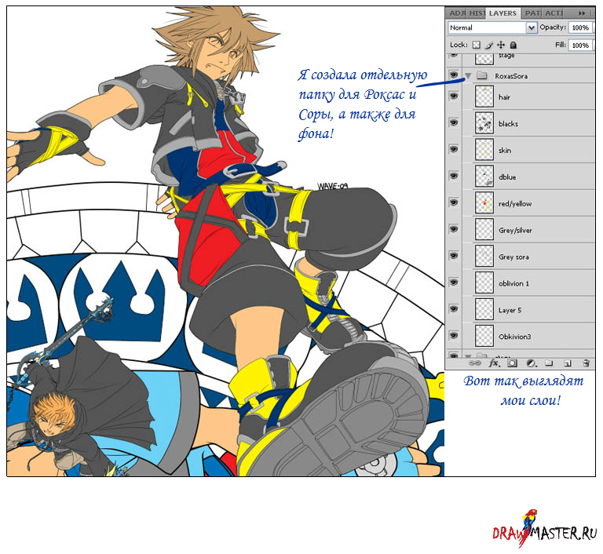The width and height of the screenshot is (603, 554).
Task: Hide the oblivion 1 layer
Action: 454,282
